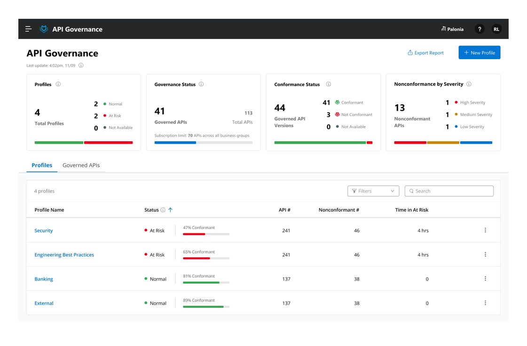Click info icon next to Last update
The image size is (527, 346).
click(x=81, y=65)
